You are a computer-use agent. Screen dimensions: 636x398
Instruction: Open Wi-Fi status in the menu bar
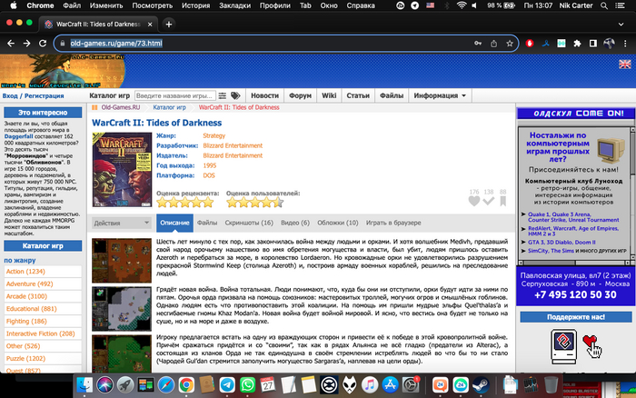tap(462, 5)
